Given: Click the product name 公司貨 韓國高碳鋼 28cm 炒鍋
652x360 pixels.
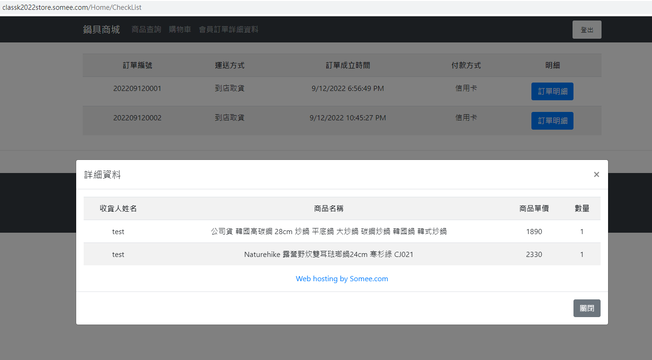Looking at the screenshot, I should tap(329, 231).
